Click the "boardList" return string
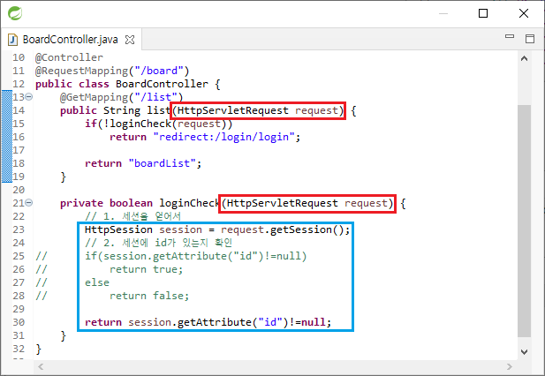 [x=163, y=163]
